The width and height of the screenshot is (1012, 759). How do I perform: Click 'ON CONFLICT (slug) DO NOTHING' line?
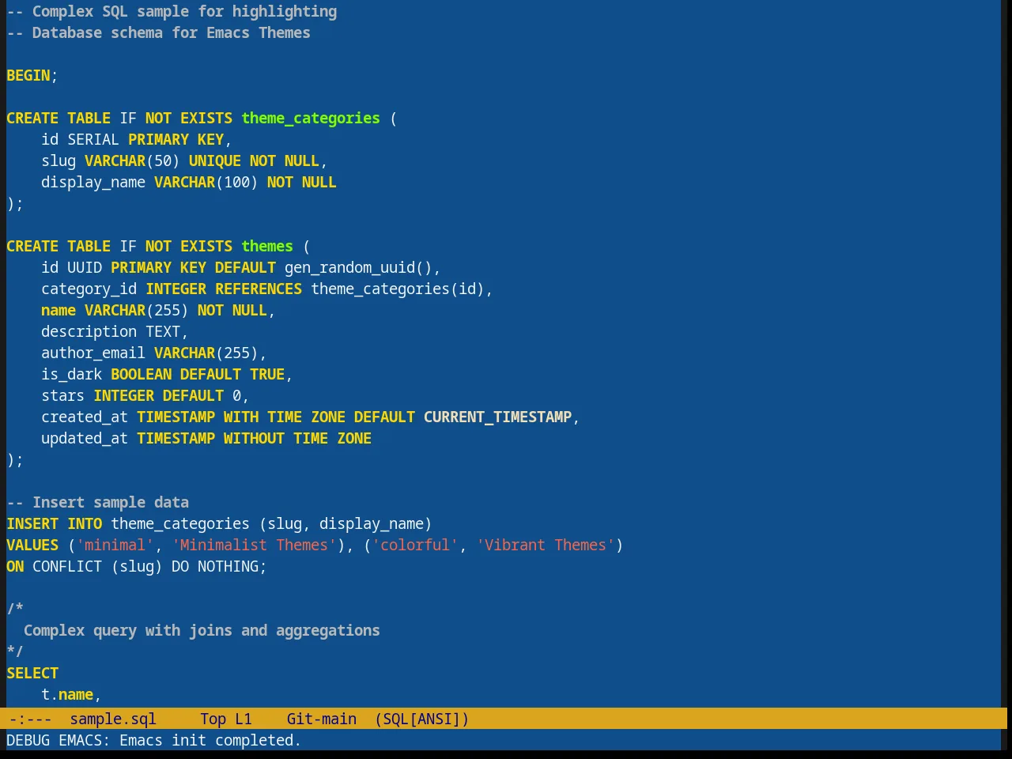(x=137, y=566)
